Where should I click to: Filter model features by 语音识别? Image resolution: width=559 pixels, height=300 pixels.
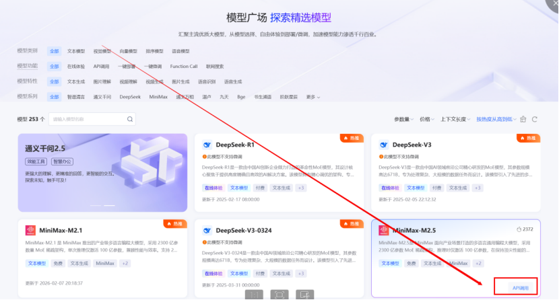pos(207,82)
